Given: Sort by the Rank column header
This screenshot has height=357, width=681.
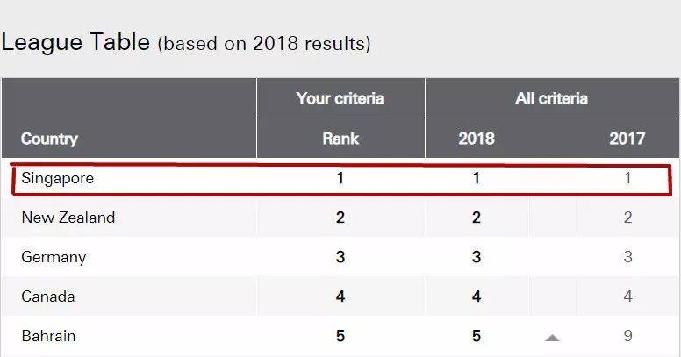Looking at the screenshot, I should pyautogui.click(x=340, y=139).
